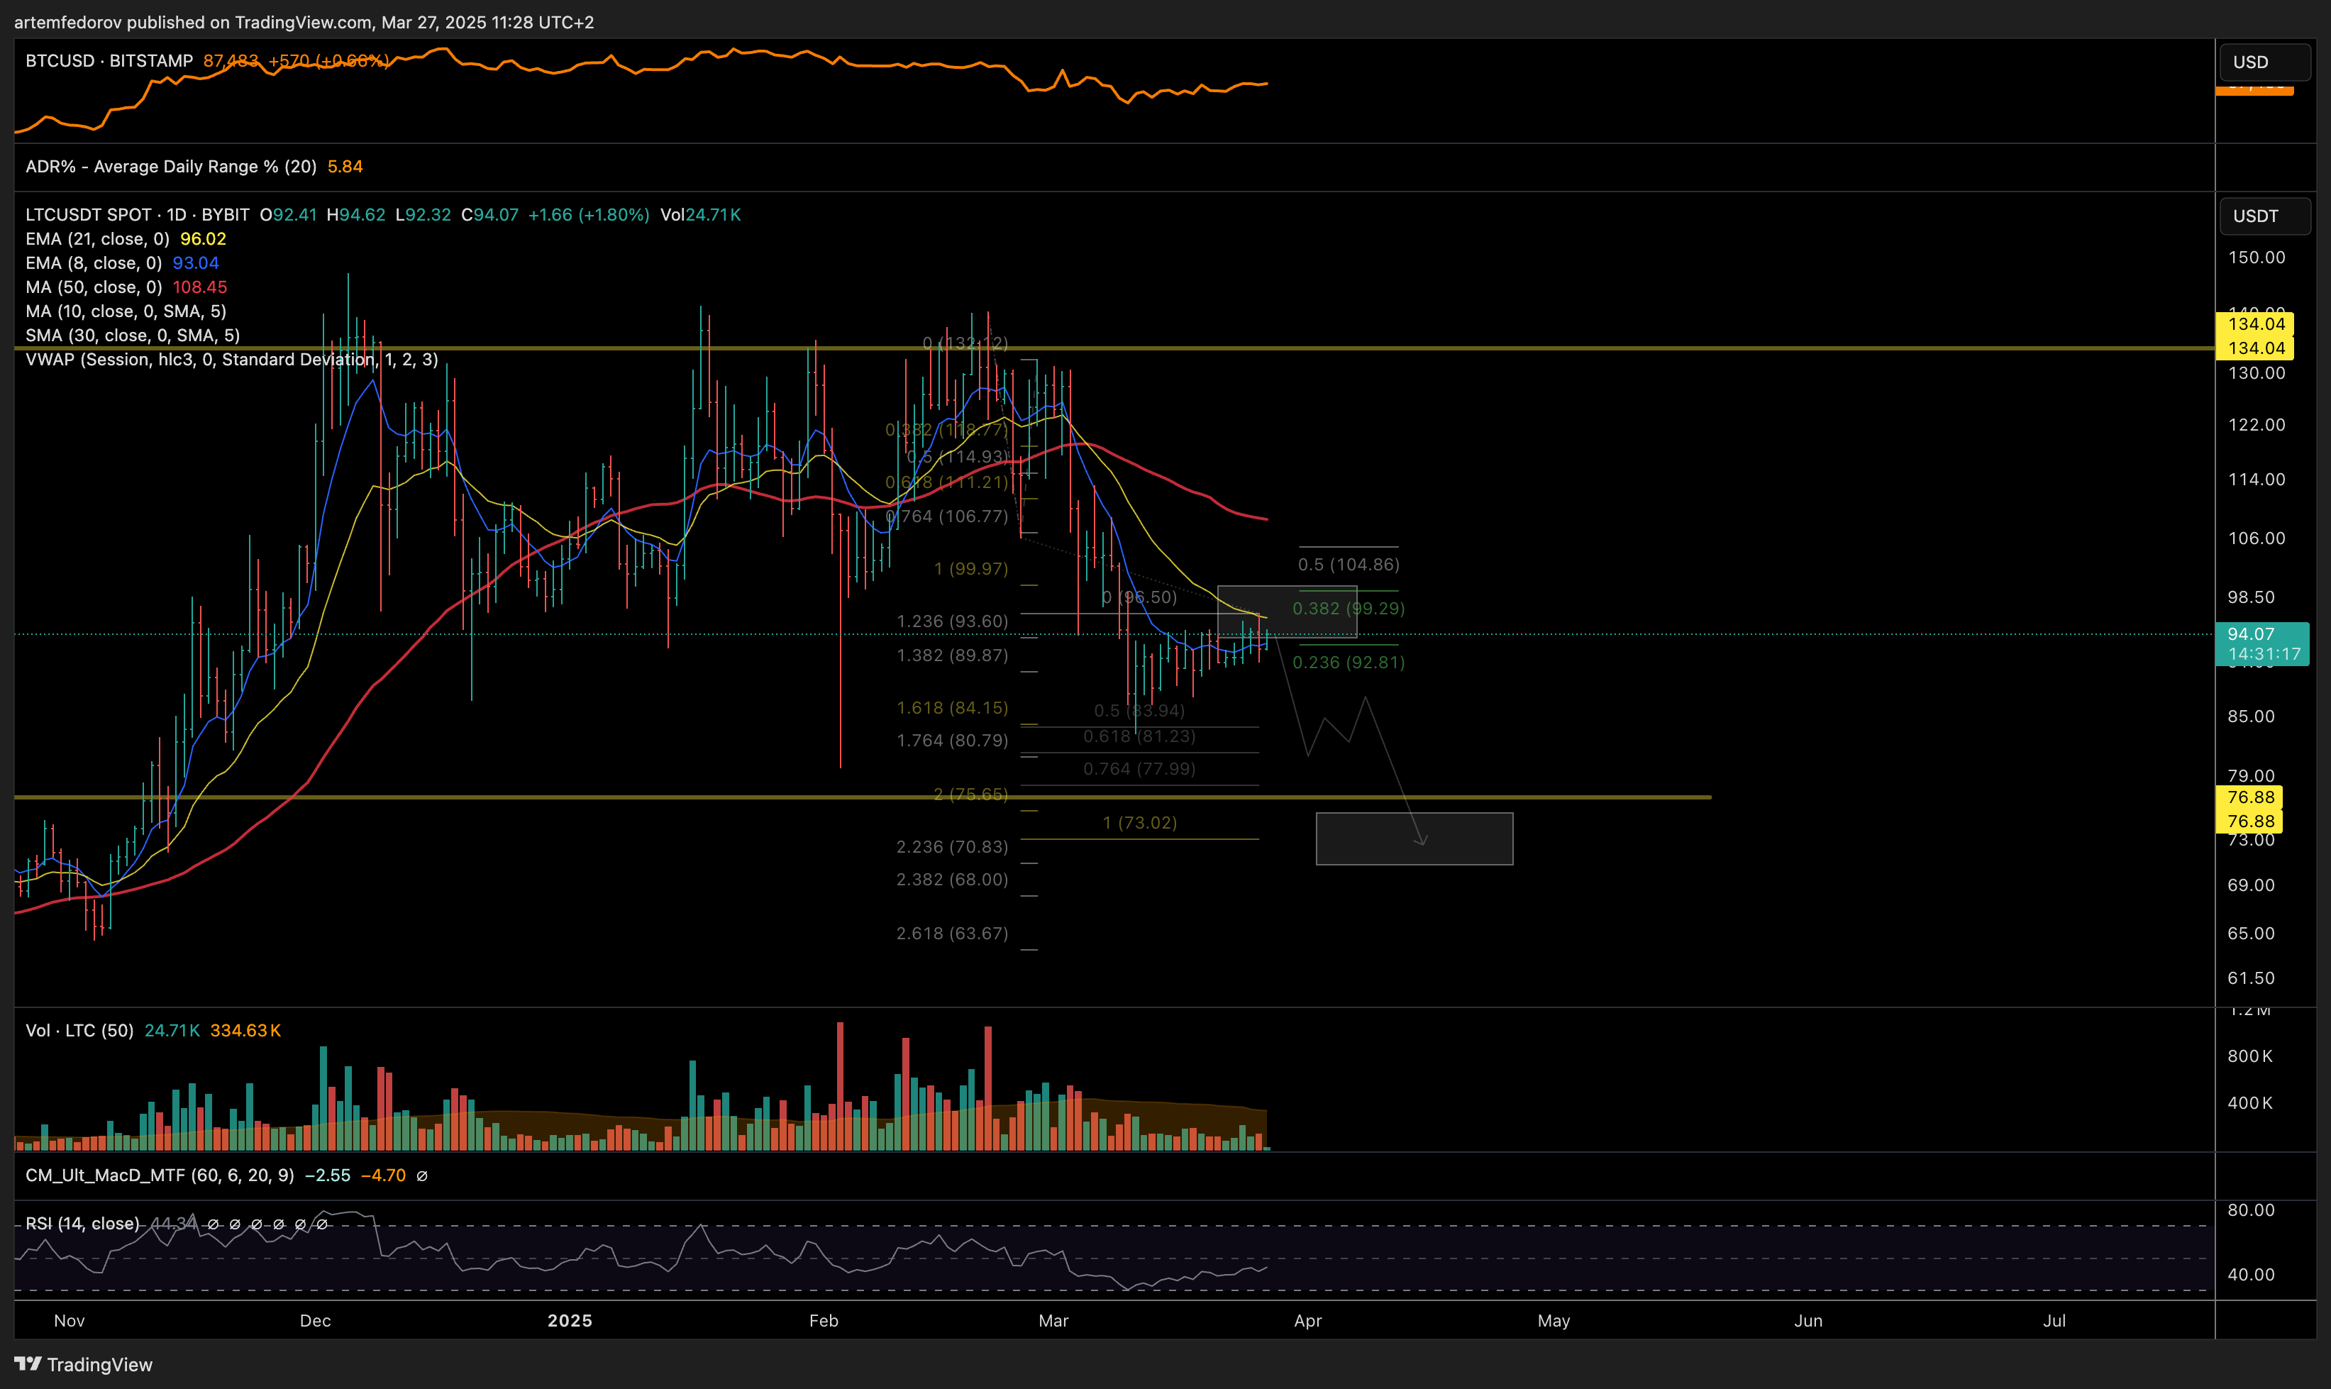Select the VWAP Session indicator legend
The image size is (2331, 1389).
coord(232,360)
